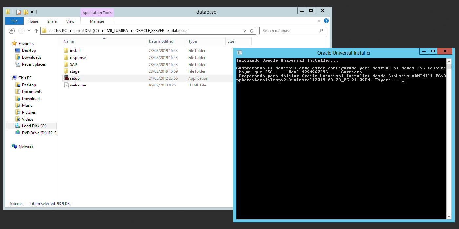Click Properties icon in quick access toolbar
This screenshot has width=459, height=229.
click(x=19, y=12)
